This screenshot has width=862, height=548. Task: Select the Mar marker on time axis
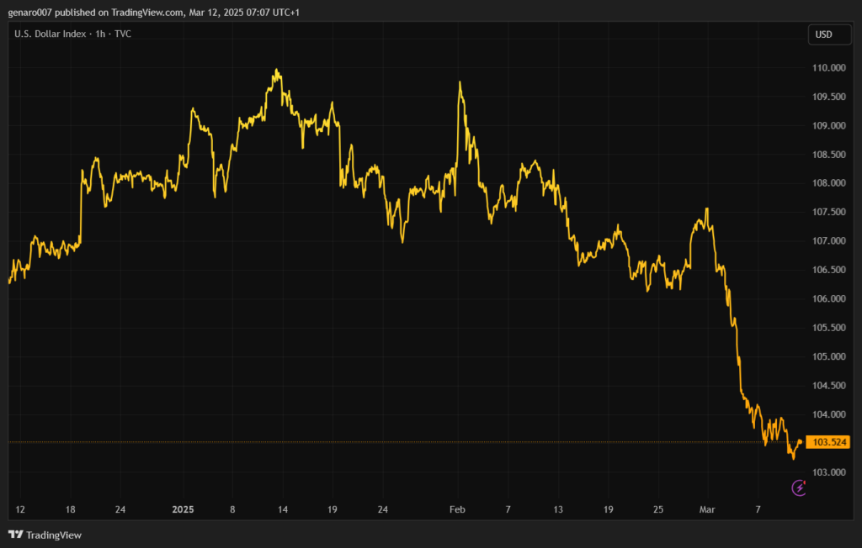point(708,509)
